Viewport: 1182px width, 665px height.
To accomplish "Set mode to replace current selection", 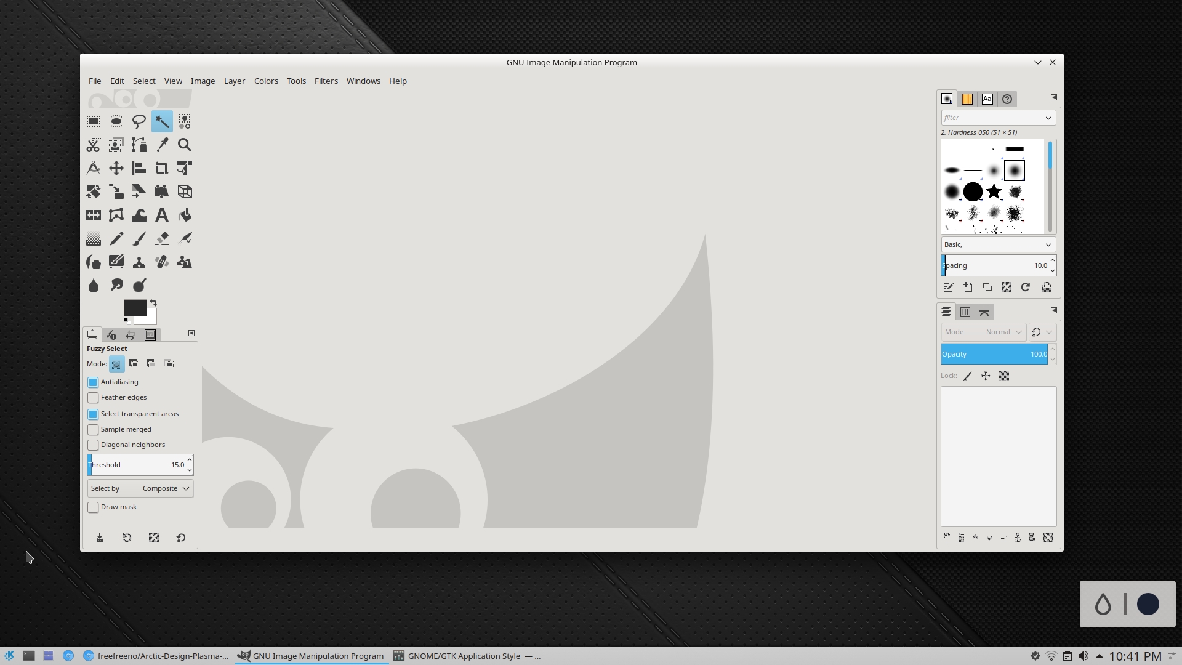I will pyautogui.click(x=116, y=364).
